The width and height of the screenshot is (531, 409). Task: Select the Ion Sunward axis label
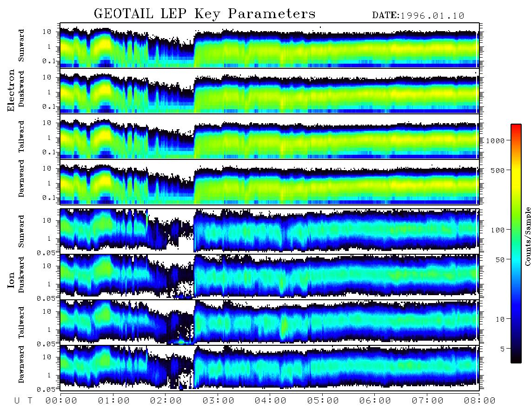tap(21, 231)
